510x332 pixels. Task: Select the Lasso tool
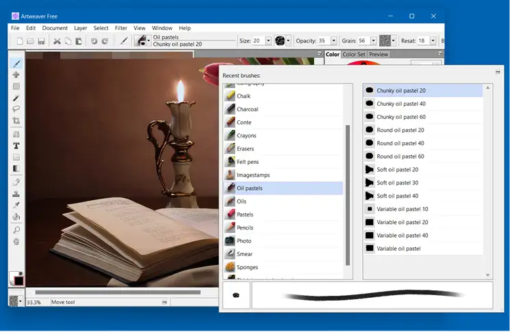tap(16, 109)
